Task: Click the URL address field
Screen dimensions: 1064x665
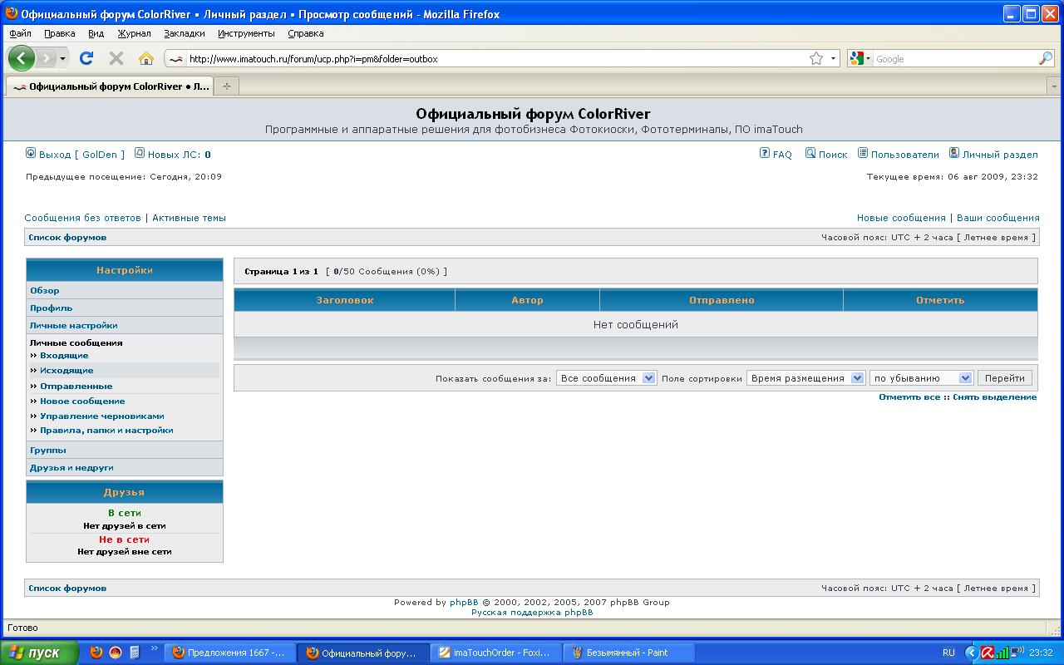Action: point(496,59)
